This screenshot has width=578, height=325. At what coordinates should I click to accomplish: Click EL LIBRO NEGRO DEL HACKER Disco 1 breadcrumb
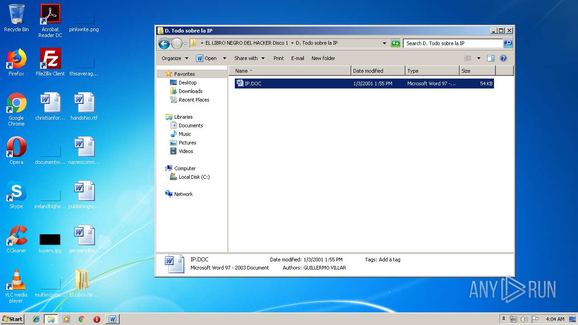(247, 43)
